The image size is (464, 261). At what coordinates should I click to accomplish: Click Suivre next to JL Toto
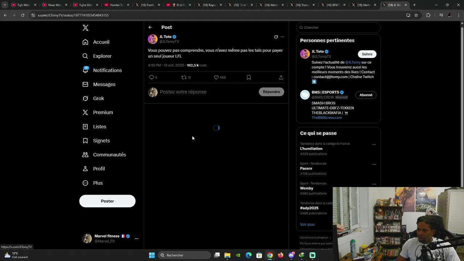(367, 54)
